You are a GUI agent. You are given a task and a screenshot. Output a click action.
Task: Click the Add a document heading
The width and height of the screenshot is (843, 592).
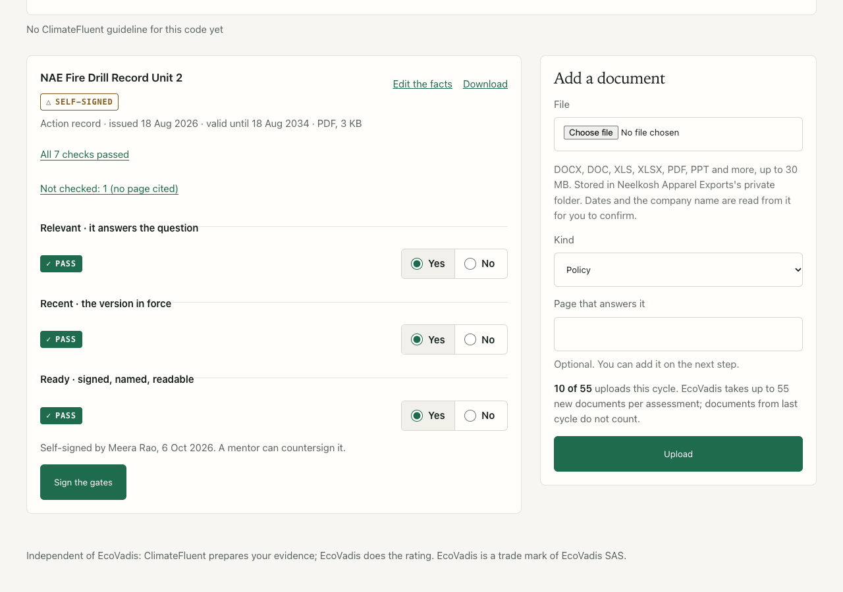609,78
